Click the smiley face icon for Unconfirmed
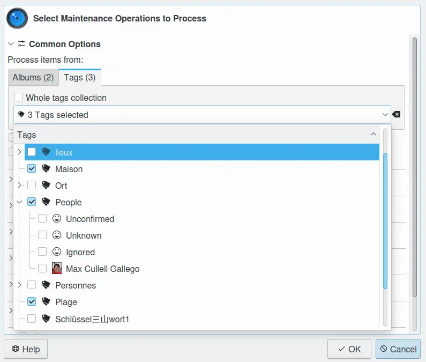The image size is (426, 362). [x=57, y=219]
